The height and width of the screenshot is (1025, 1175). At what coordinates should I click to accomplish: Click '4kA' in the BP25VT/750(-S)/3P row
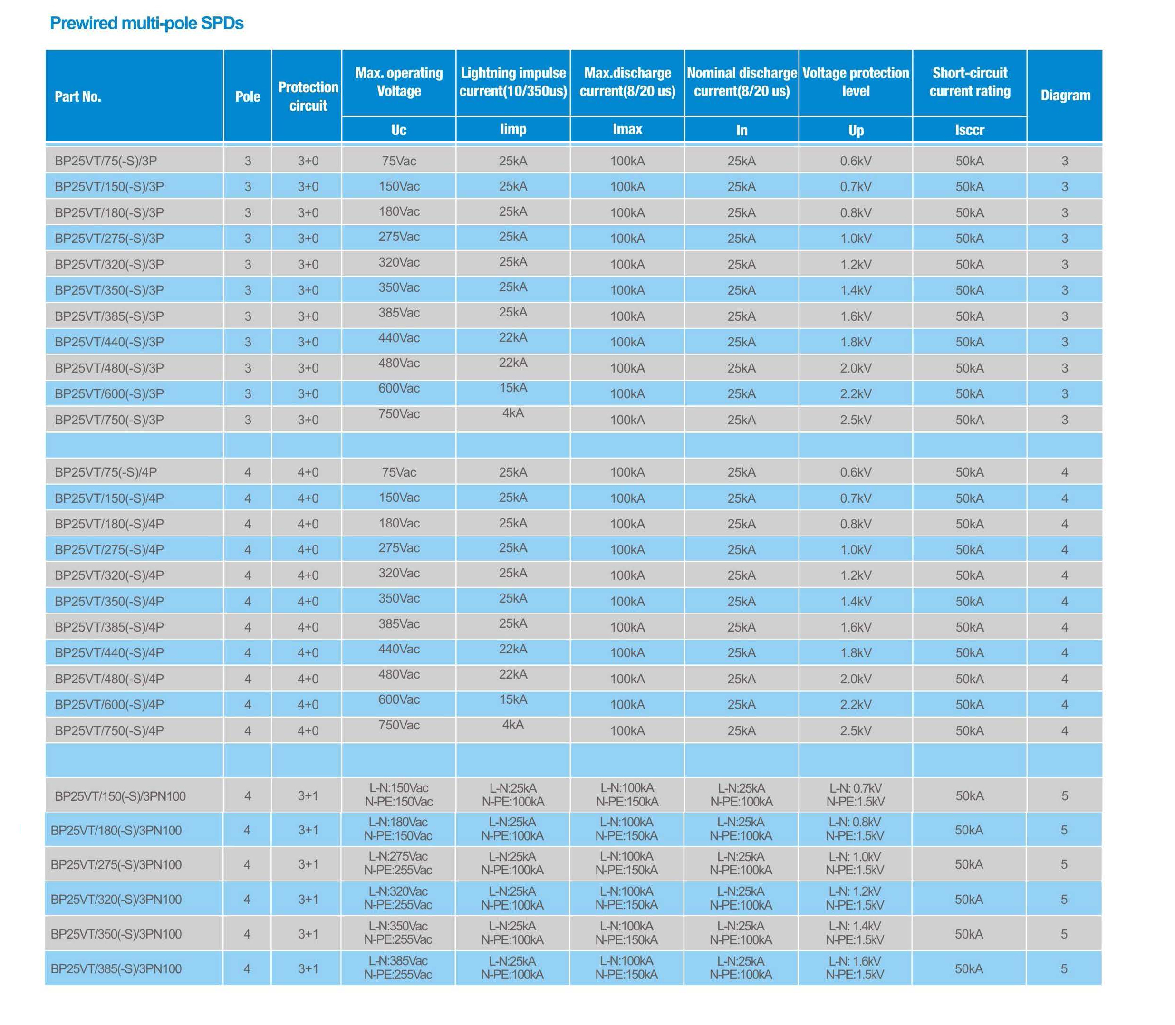(513, 413)
